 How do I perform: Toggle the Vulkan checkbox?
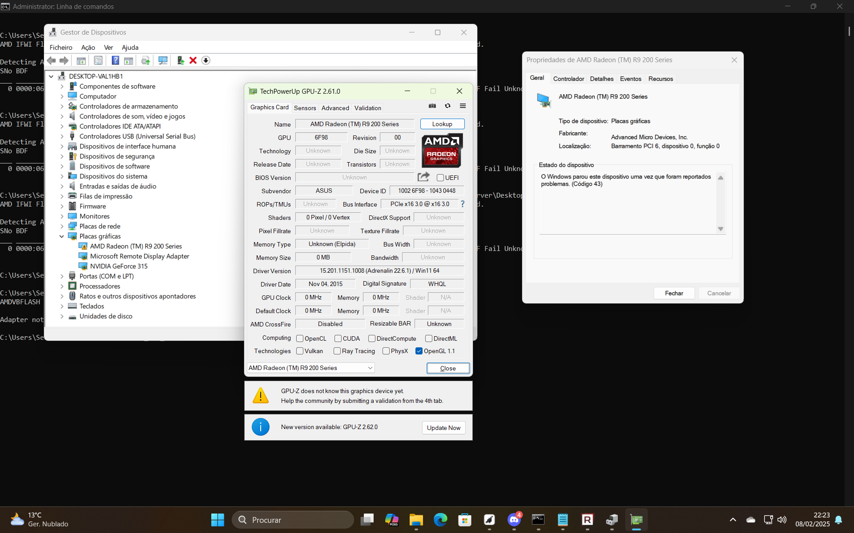[x=300, y=351]
